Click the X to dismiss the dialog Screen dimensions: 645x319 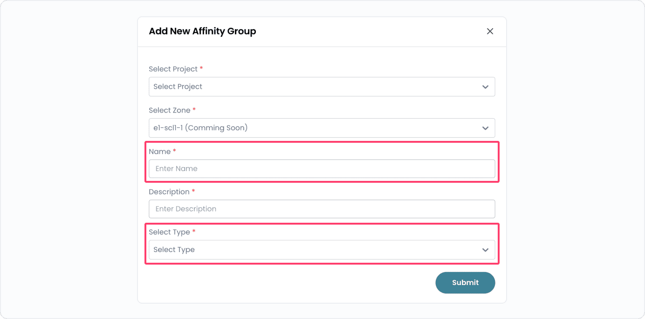pyautogui.click(x=490, y=31)
